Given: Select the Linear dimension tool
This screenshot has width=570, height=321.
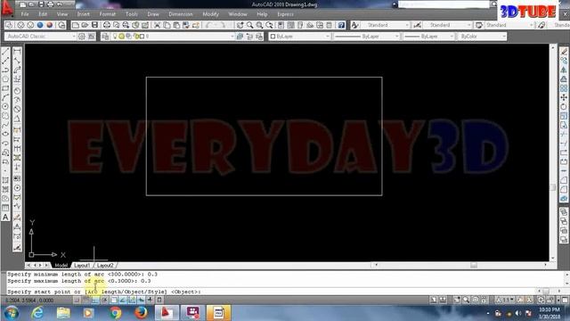Looking at the screenshot, I should (17, 52).
